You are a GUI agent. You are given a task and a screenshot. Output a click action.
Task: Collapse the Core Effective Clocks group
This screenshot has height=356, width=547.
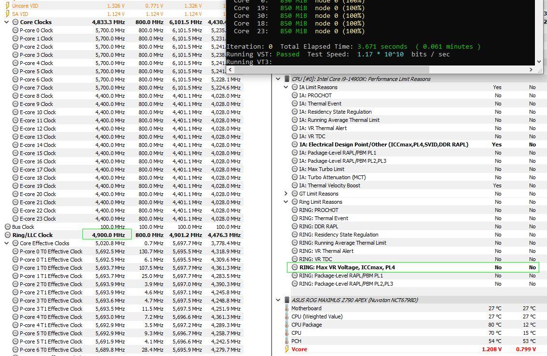(x=7, y=243)
